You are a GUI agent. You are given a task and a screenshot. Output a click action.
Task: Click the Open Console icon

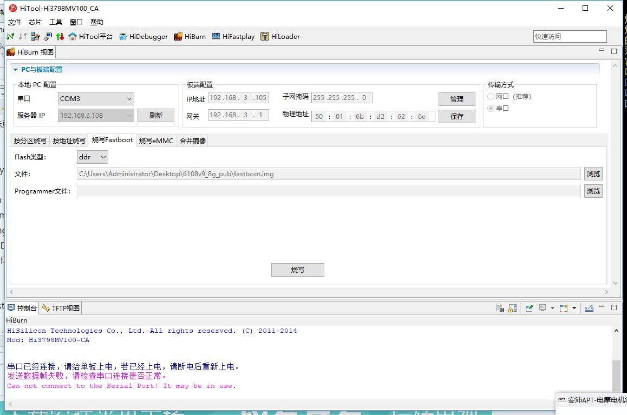coord(564,308)
